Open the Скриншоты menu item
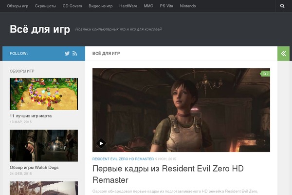 (45, 6)
